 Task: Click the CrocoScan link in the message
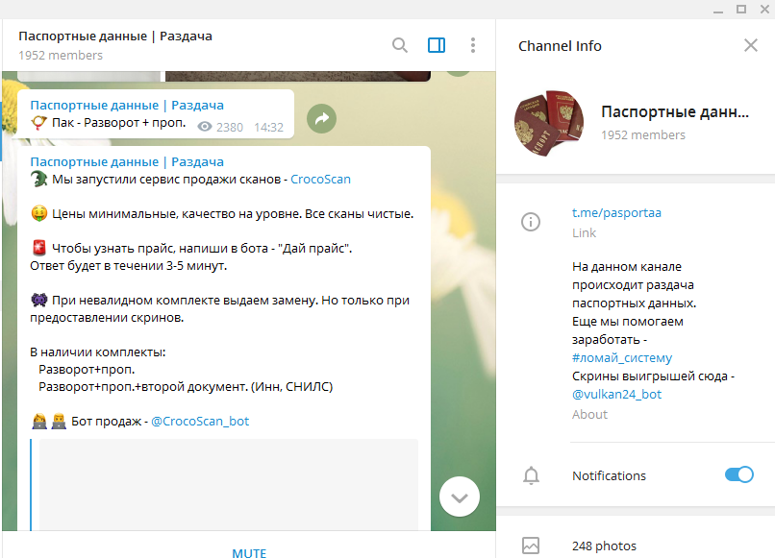320,180
